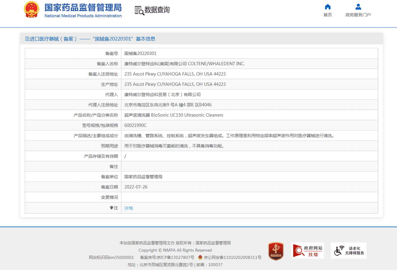Click the intended use text 用于对医疗器械消毒灭菌前的清洗
This screenshot has height=274, width=397.
174,146
